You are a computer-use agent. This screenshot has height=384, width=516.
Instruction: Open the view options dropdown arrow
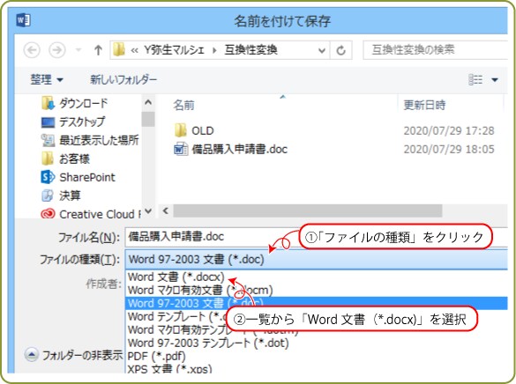tap(495, 80)
